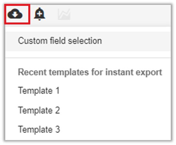The width and height of the screenshot is (176, 145).
Task: Add a notification using the bell-plus icon
Action: tap(40, 14)
